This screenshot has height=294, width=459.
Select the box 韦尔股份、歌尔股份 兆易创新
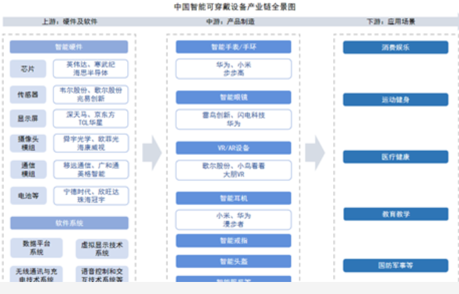[x=90, y=94]
